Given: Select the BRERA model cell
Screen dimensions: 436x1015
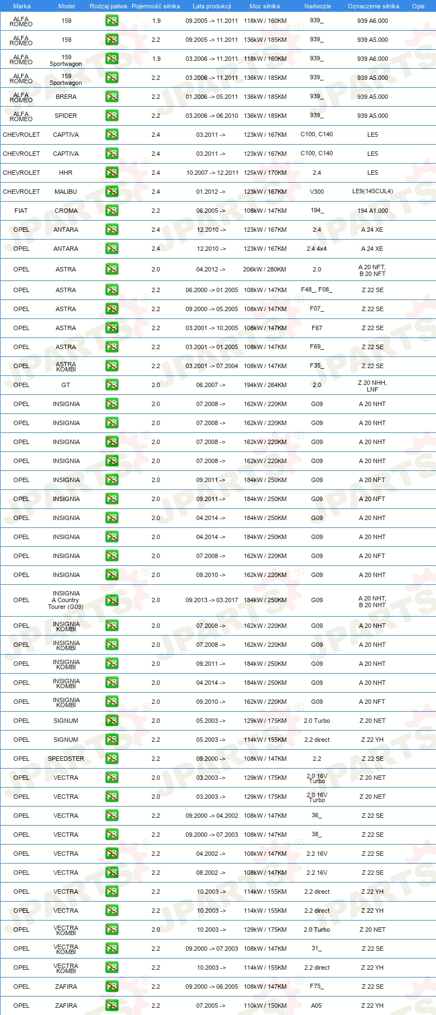Looking at the screenshot, I should pyautogui.click(x=66, y=97).
